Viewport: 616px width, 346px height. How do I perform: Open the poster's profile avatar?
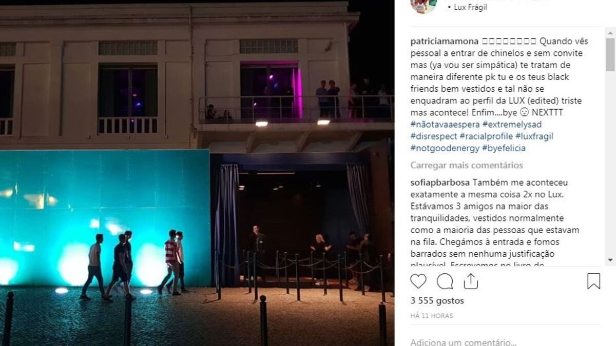[423, 6]
